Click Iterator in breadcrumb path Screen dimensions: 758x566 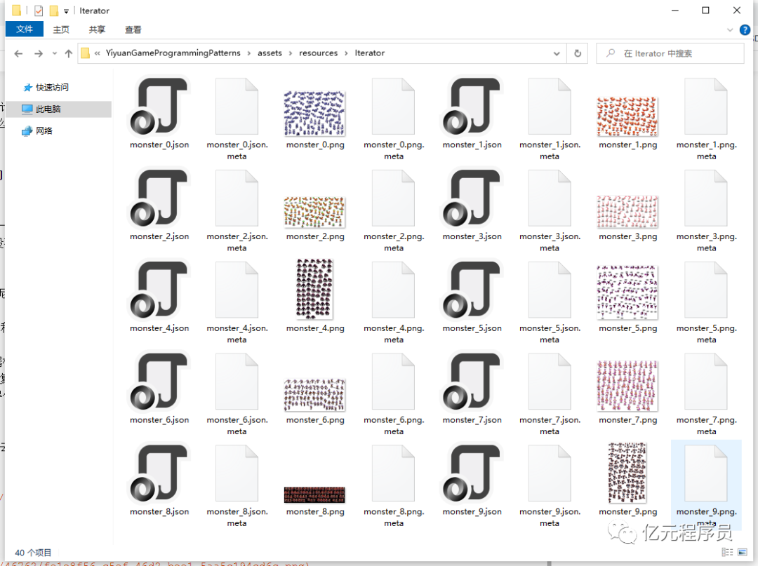click(370, 53)
